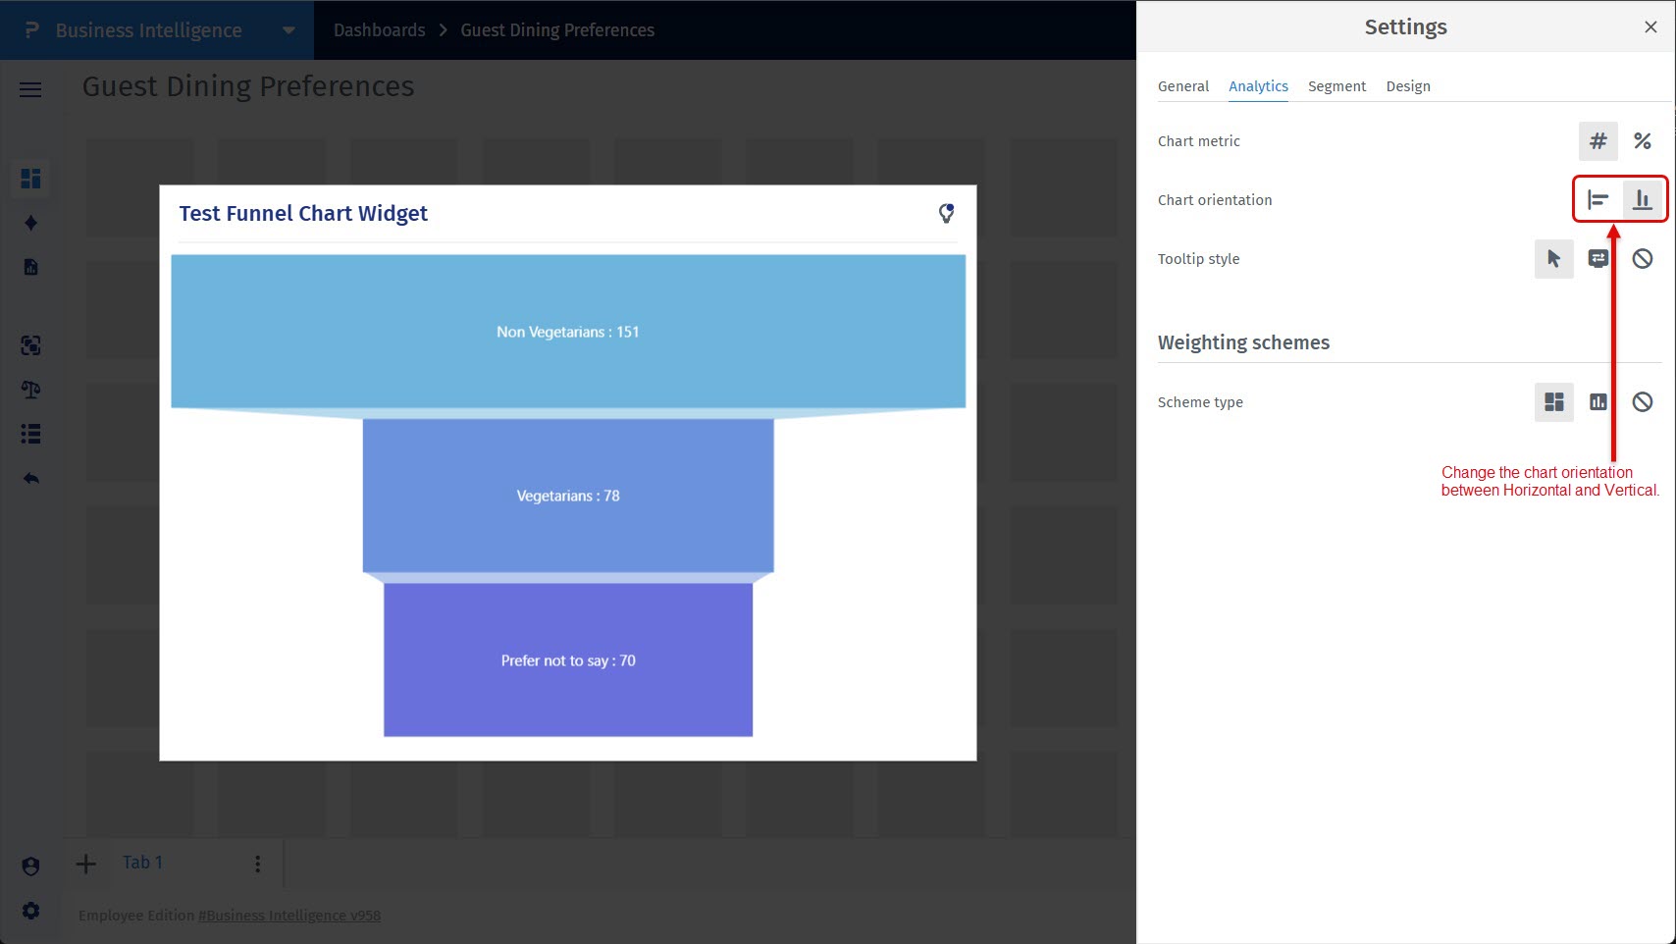Click the list icon in the left sidebar
The image size is (1676, 944).
click(30, 434)
